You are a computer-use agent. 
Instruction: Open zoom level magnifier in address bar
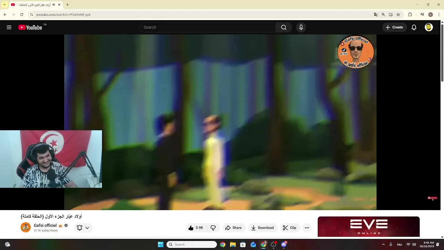pyautogui.click(x=383, y=15)
